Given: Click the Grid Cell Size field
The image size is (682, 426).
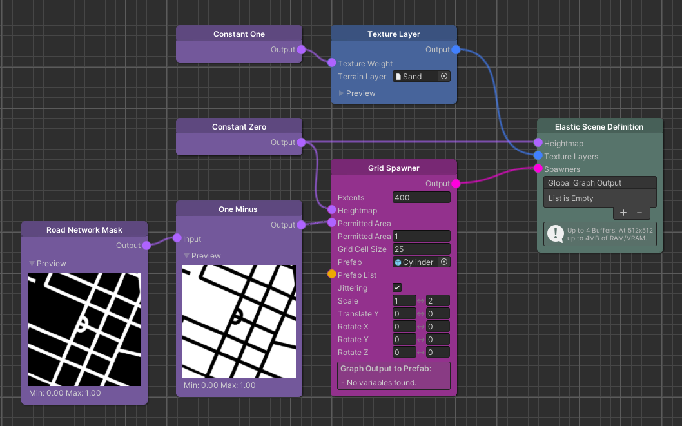Looking at the screenshot, I should click(x=421, y=249).
